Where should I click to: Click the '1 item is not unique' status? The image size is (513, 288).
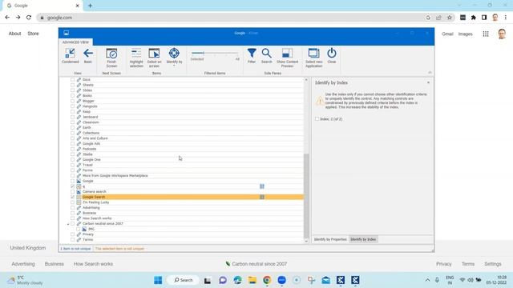click(x=75, y=249)
